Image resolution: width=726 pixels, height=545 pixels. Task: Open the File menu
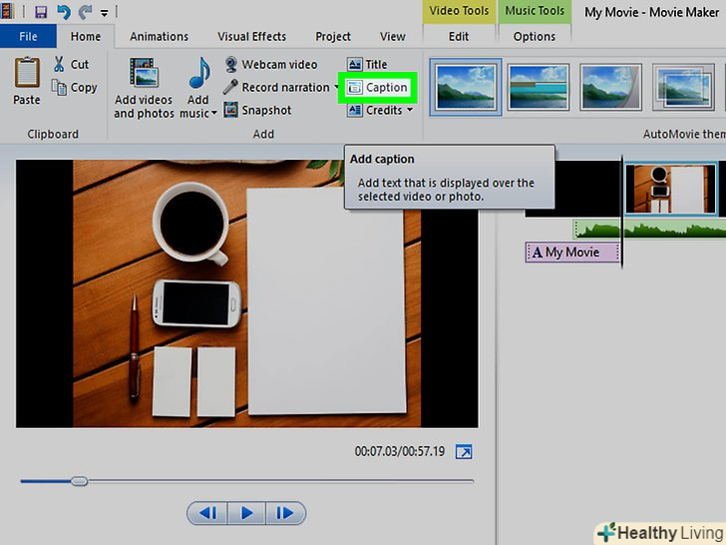[x=28, y=37]
